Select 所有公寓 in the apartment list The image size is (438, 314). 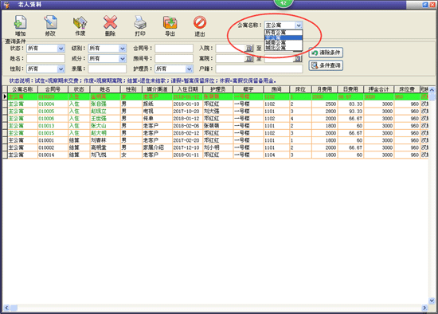(x=284, y=33)
